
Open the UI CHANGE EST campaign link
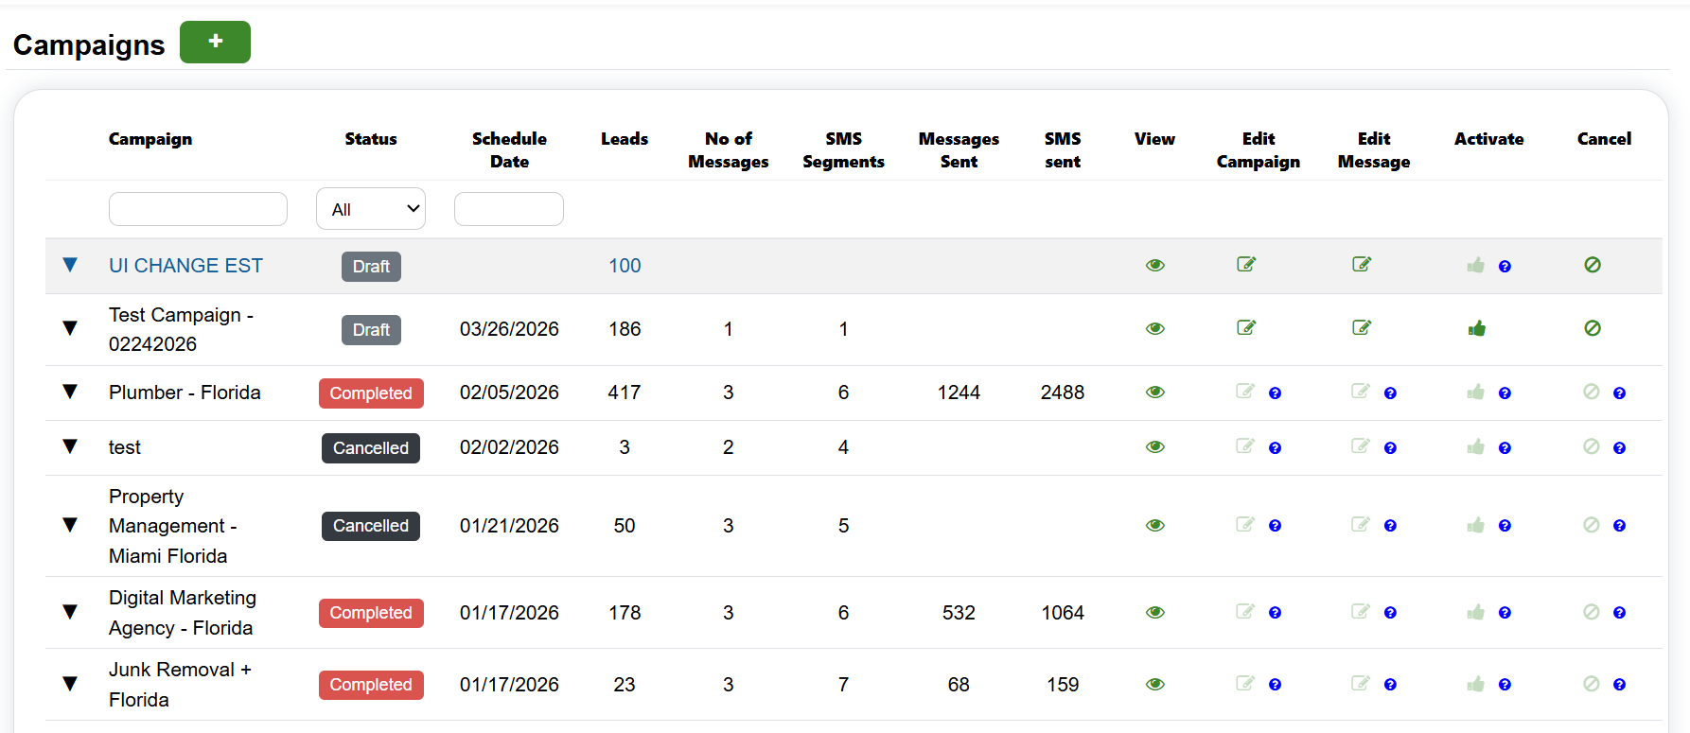point(185,266)
